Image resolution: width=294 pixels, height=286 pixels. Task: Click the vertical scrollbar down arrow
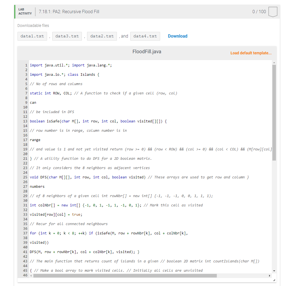274,271
